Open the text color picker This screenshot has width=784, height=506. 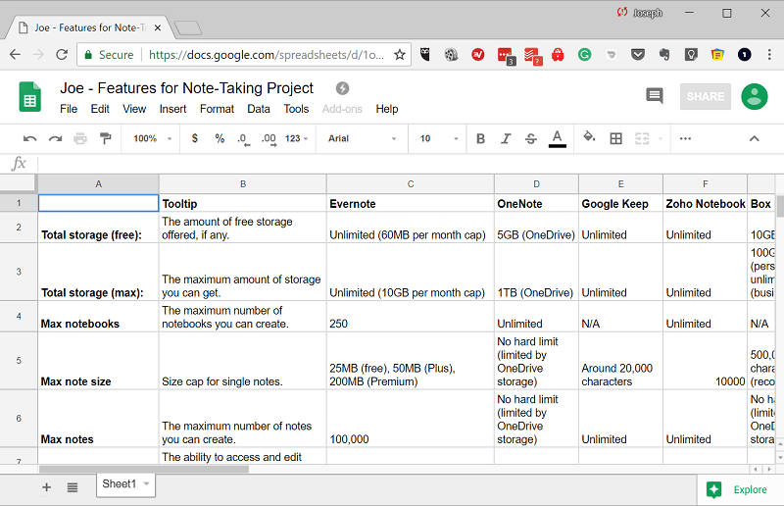tap(557, 138)
